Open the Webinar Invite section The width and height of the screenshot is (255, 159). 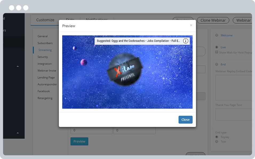(47, 71)
